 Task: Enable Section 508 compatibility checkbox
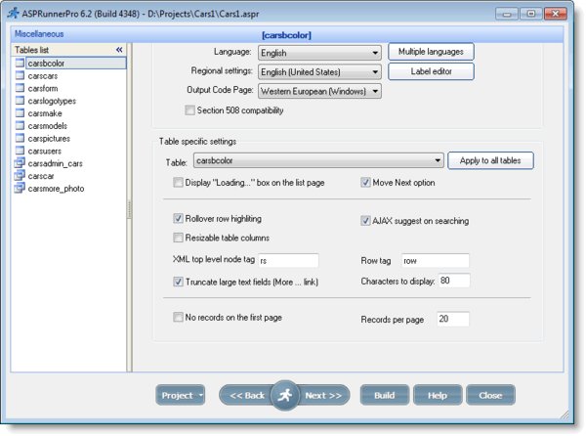pyautogui.click(x=189, y=109)
